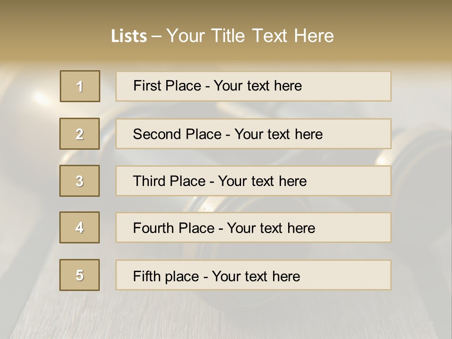The image size is (452, 339).
Task: Select the number 3 box
Action: click(80, 181)
